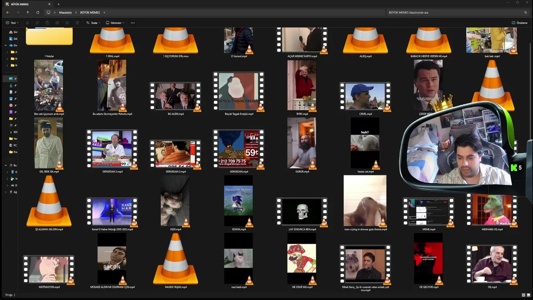
Task: Select the BÜYÜK MEMES window tab
Action: click(28, 4)
